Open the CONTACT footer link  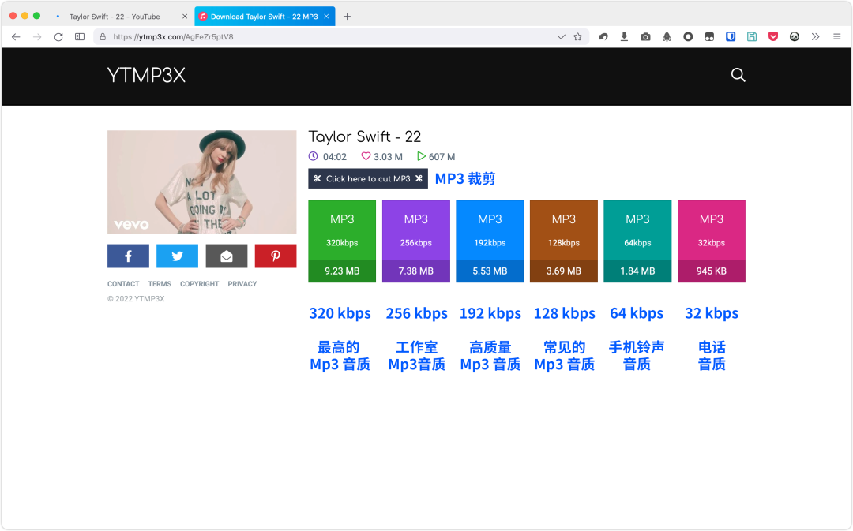[x=123, y=284]
